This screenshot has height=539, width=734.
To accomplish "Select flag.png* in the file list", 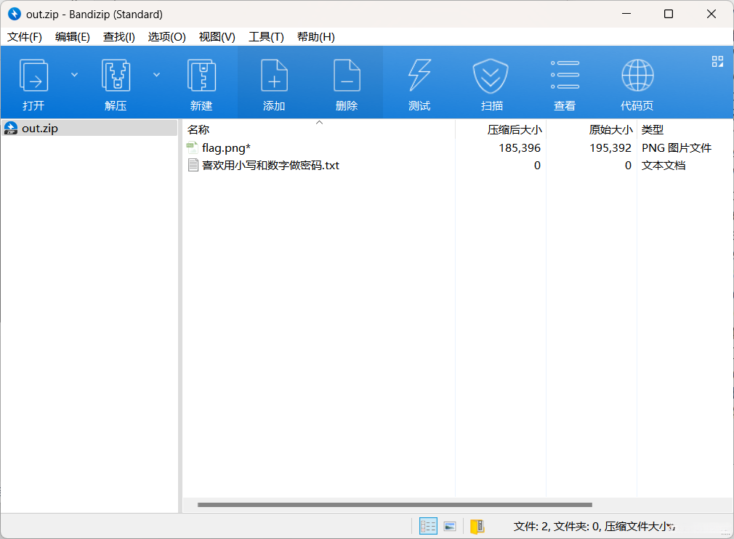I will tap(225, 147).
